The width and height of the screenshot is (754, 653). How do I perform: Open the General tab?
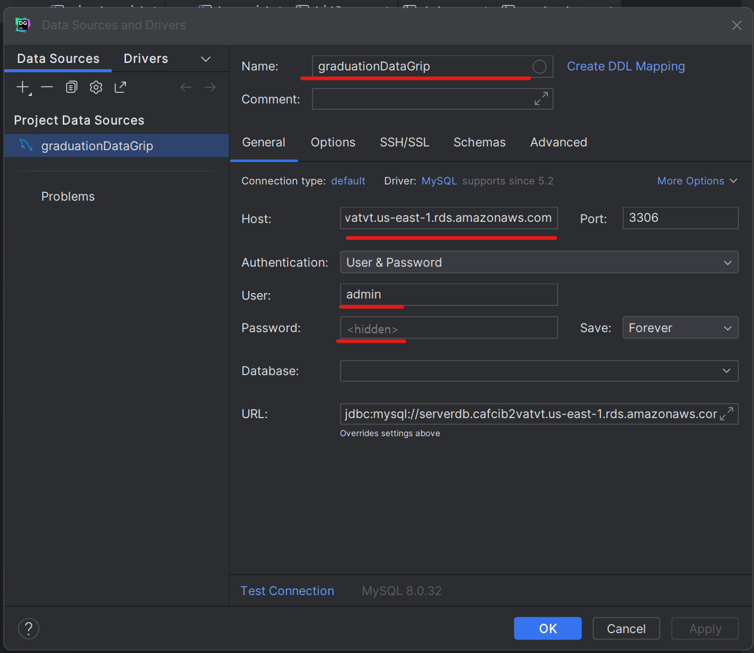[x=264, y=142]
